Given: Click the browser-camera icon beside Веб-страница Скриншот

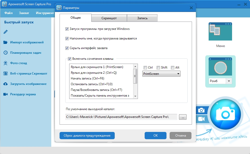Looking at the screenshot, I should point(5,73).
